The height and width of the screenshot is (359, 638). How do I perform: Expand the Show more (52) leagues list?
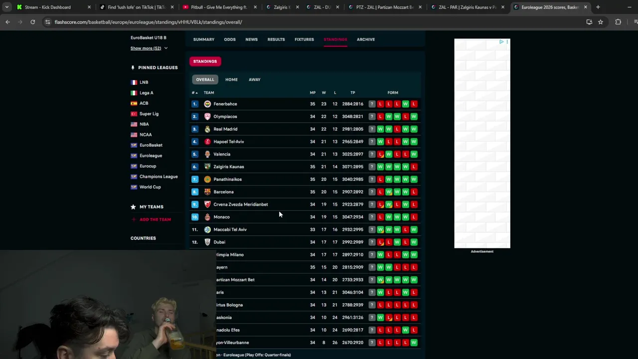pos(149,48)
